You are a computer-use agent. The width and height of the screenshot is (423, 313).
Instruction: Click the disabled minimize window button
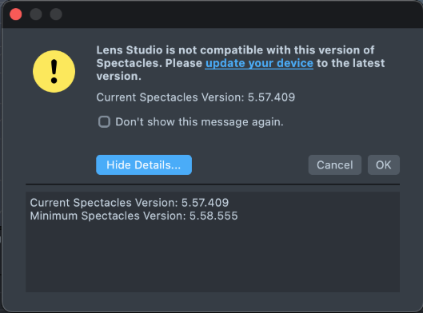pos(36,14)
